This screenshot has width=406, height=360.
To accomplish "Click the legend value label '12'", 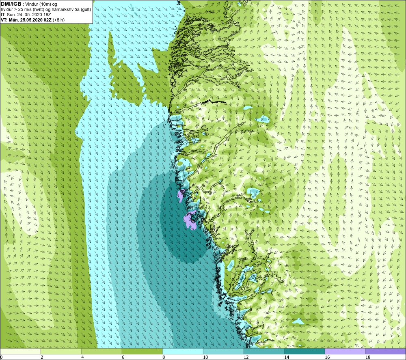I will [246, 357].
